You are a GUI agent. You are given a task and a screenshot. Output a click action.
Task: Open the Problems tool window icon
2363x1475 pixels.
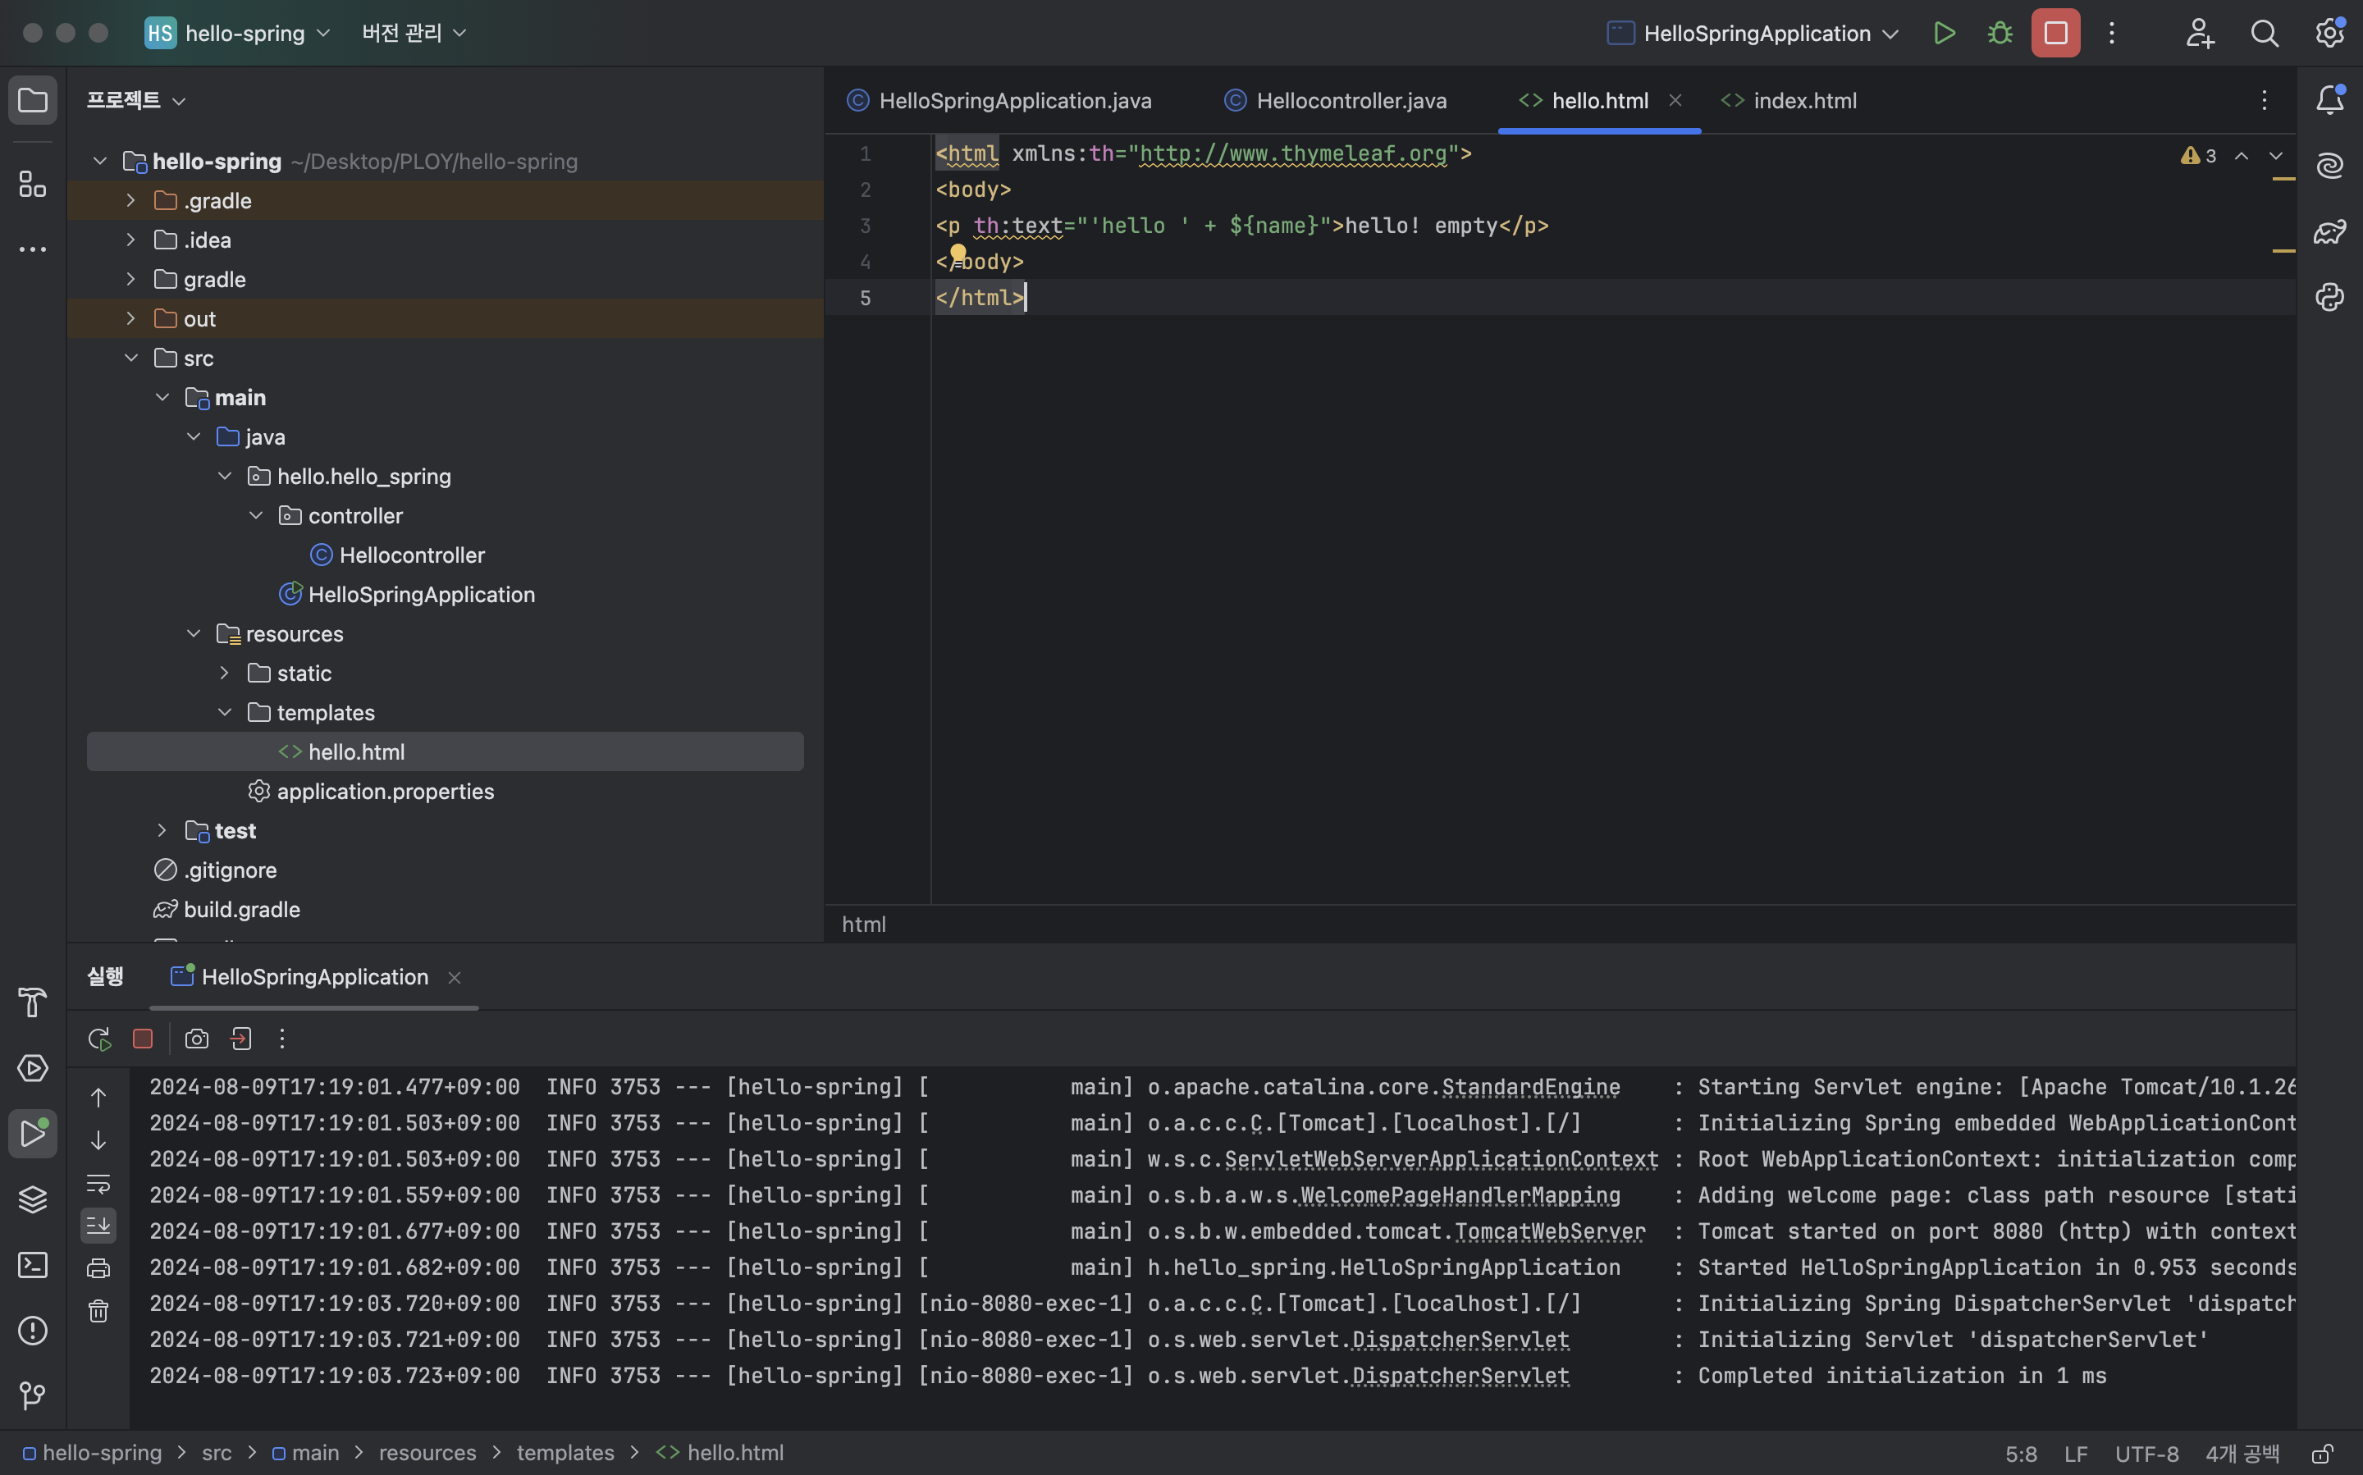tap(33, 1331)
